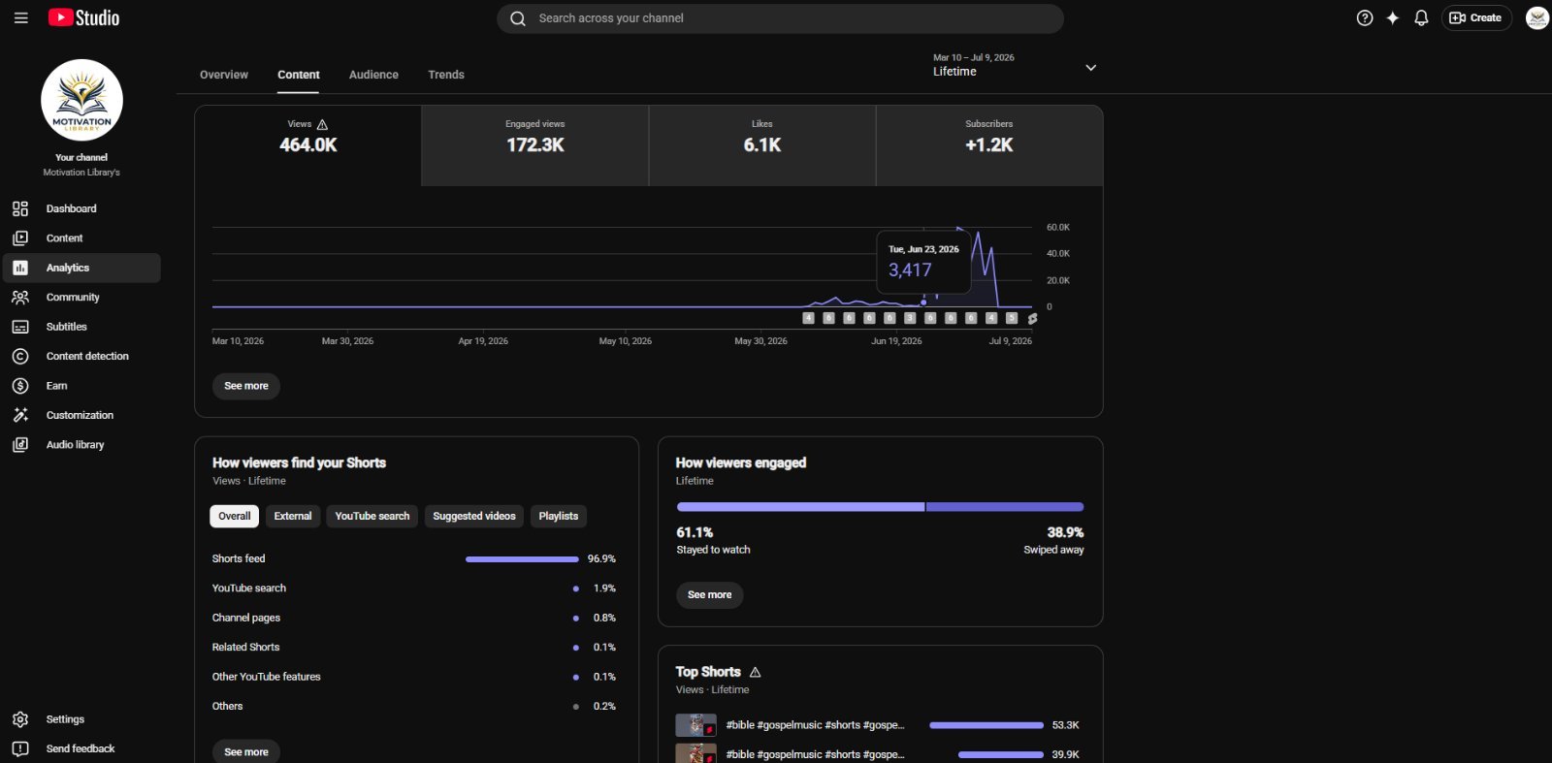Click the Create button
Viewport: 1552px width, 763px height.
(x=1476, y=17)
